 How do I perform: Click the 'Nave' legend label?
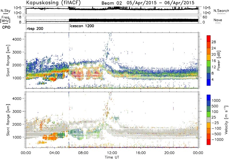click(x=218, y=20)
